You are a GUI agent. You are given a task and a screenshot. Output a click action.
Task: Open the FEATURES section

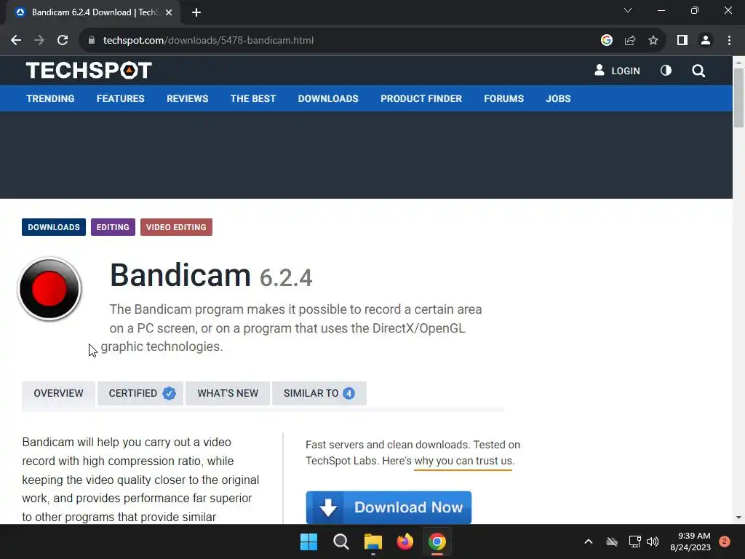point(121,98)
